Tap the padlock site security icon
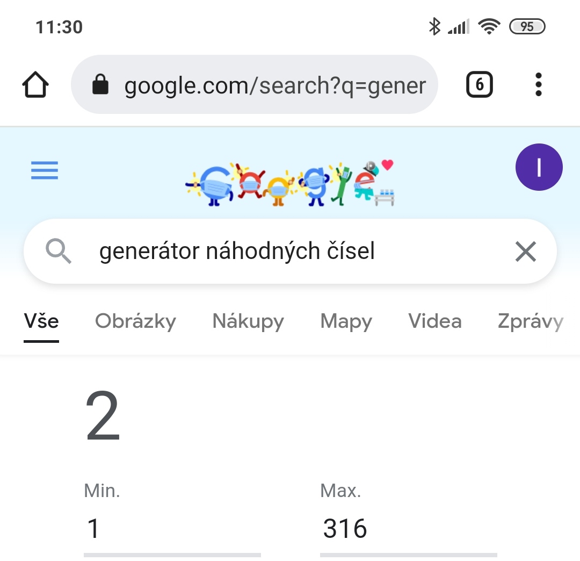This screenshot has height=561, width=580. tap(100, 85)
